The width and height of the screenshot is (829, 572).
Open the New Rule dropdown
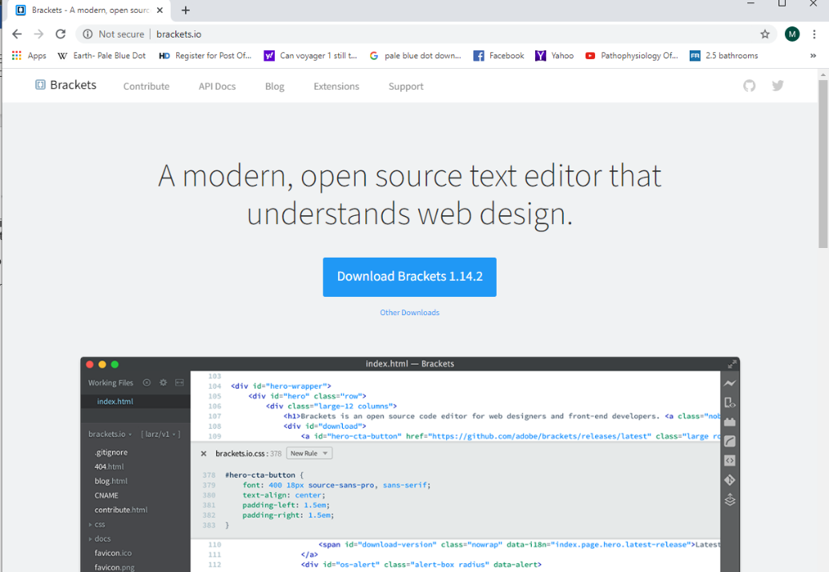tap(309, 453)
